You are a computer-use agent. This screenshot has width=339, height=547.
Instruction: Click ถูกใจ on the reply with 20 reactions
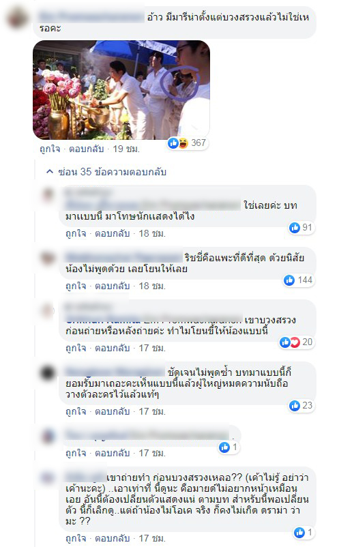pos(76,348)
